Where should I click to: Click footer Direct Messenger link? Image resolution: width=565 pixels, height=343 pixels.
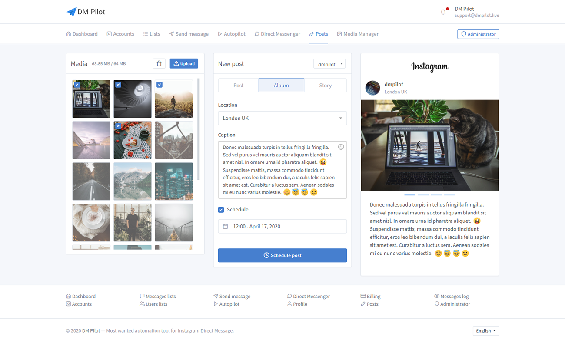[x=309, y=296]
